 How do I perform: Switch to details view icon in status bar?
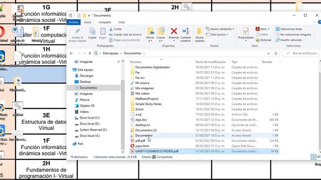click(313, 157)
